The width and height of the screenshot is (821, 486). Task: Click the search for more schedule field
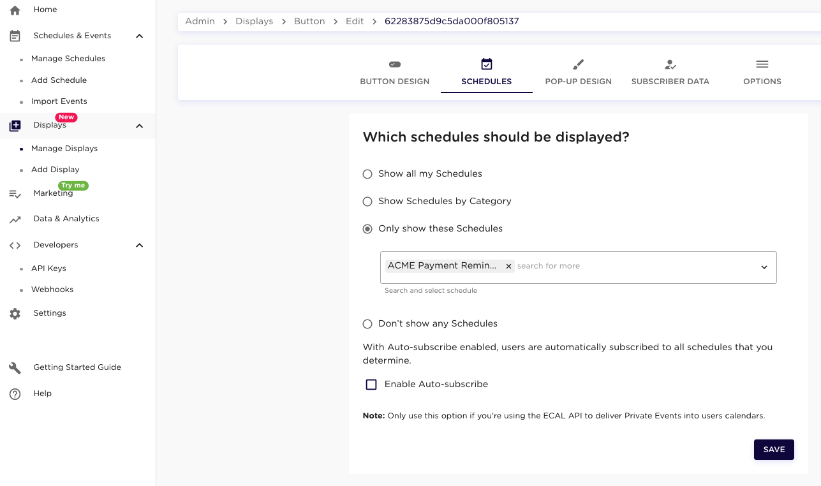tap(632, 267)
